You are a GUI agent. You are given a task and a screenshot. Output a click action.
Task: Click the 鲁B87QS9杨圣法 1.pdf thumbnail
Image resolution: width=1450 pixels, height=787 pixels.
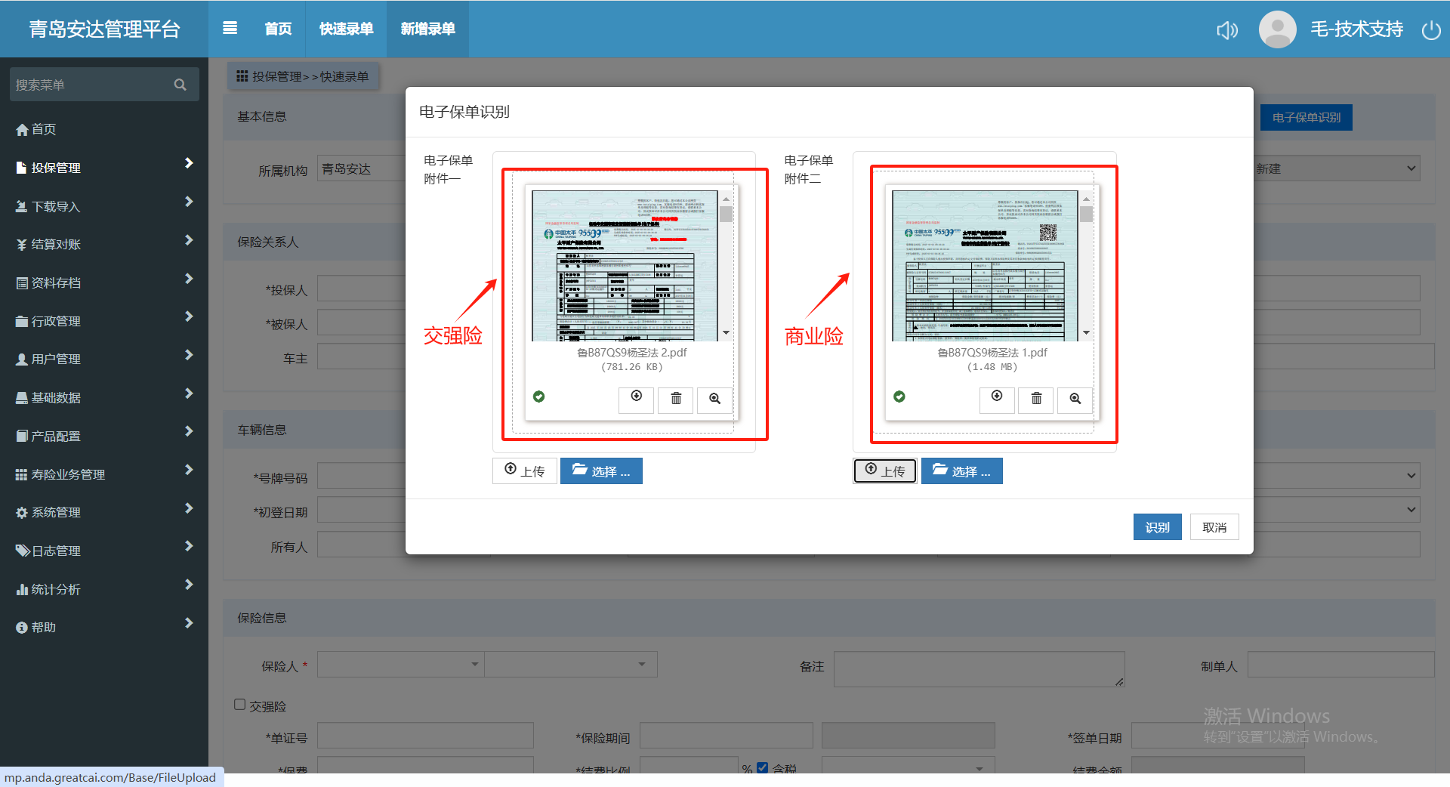tap(986, 266)
